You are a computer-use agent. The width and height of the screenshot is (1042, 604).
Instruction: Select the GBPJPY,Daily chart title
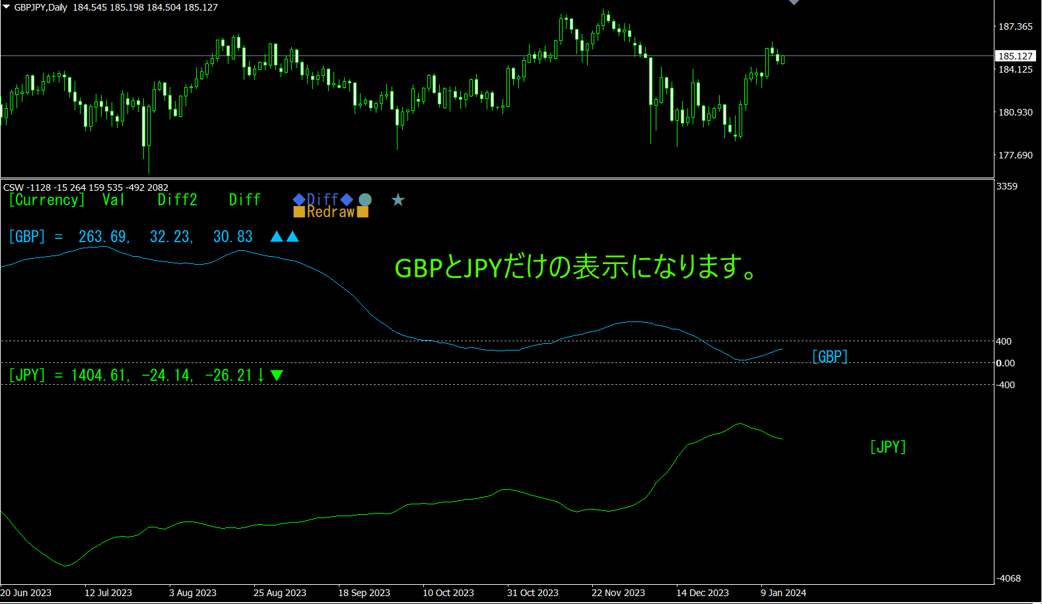tap(41, 7)
